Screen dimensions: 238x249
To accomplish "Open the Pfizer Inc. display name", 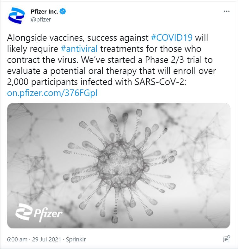I will [45, 12].
